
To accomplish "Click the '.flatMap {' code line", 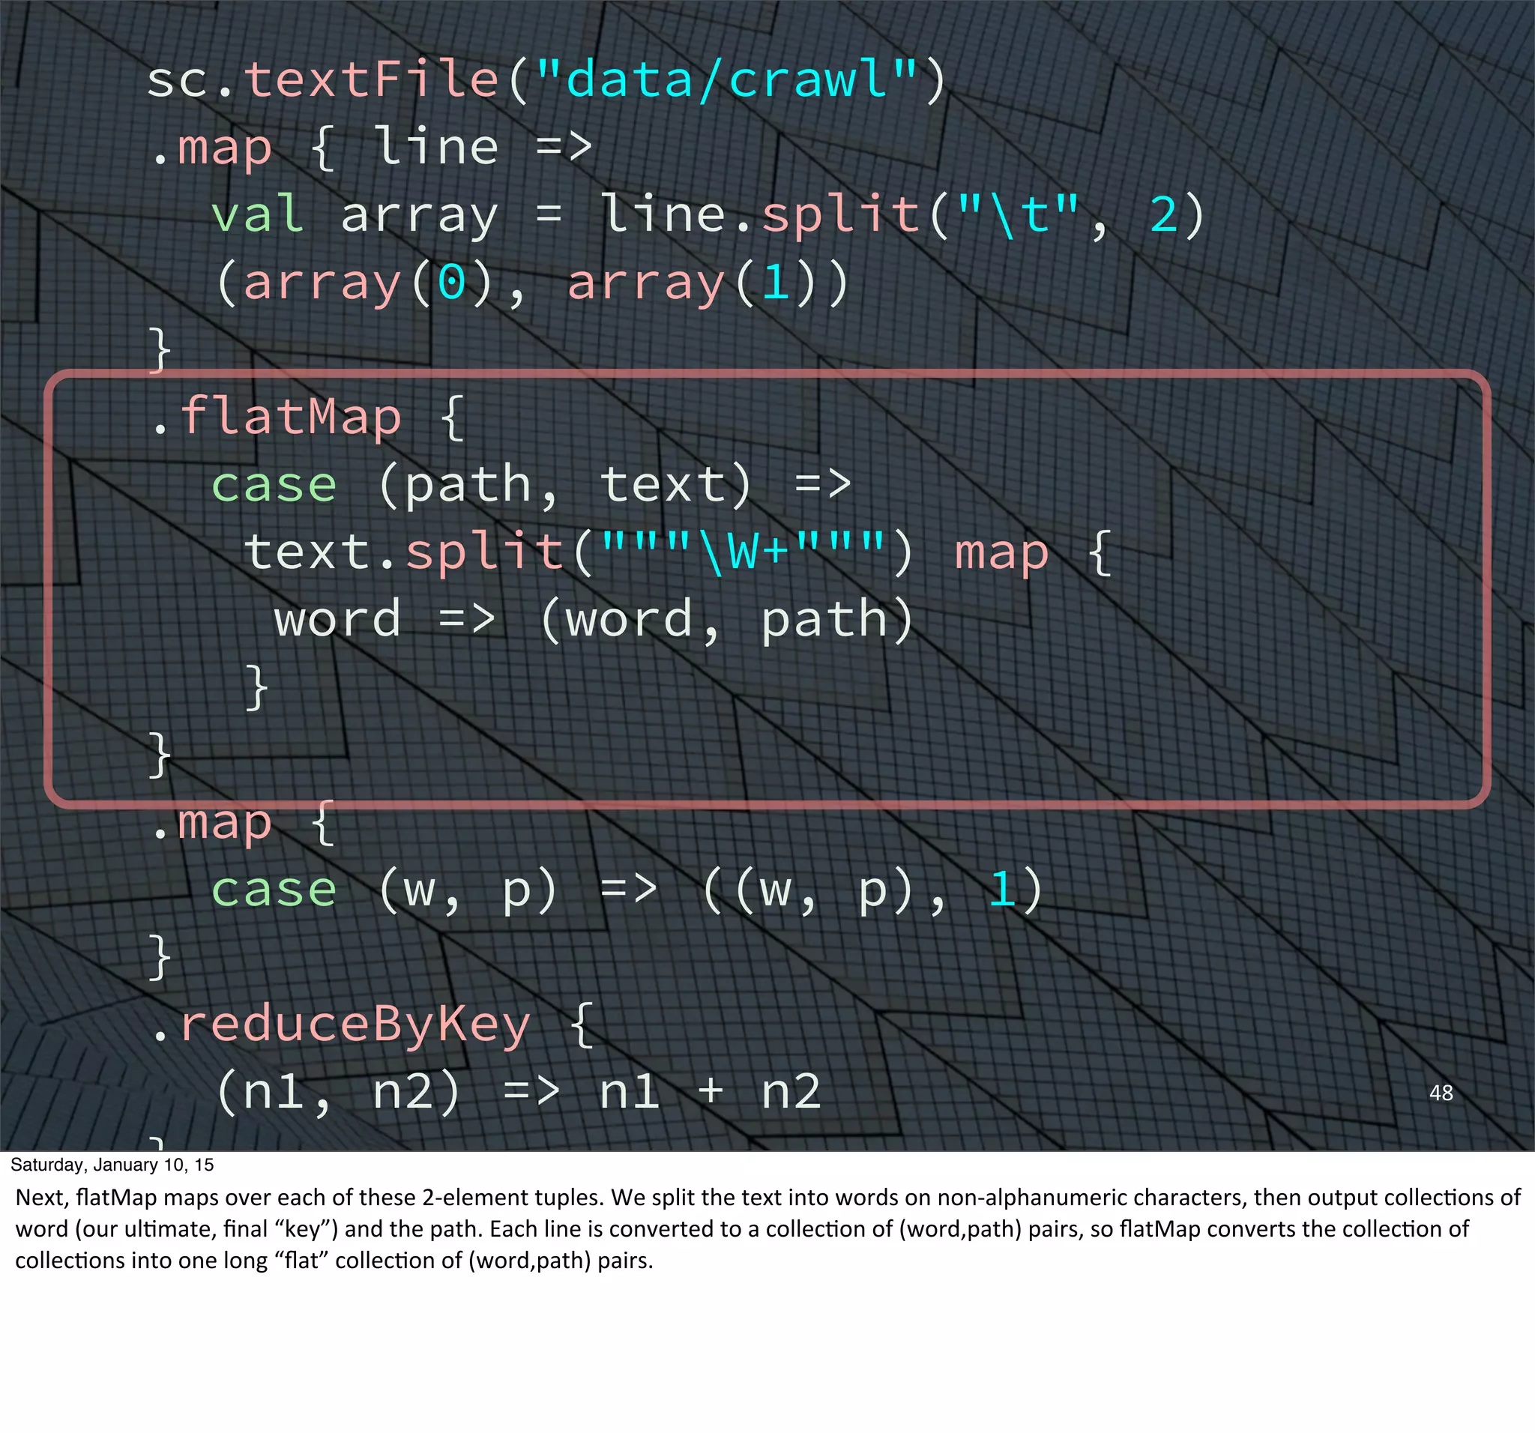I will [309, 417].
